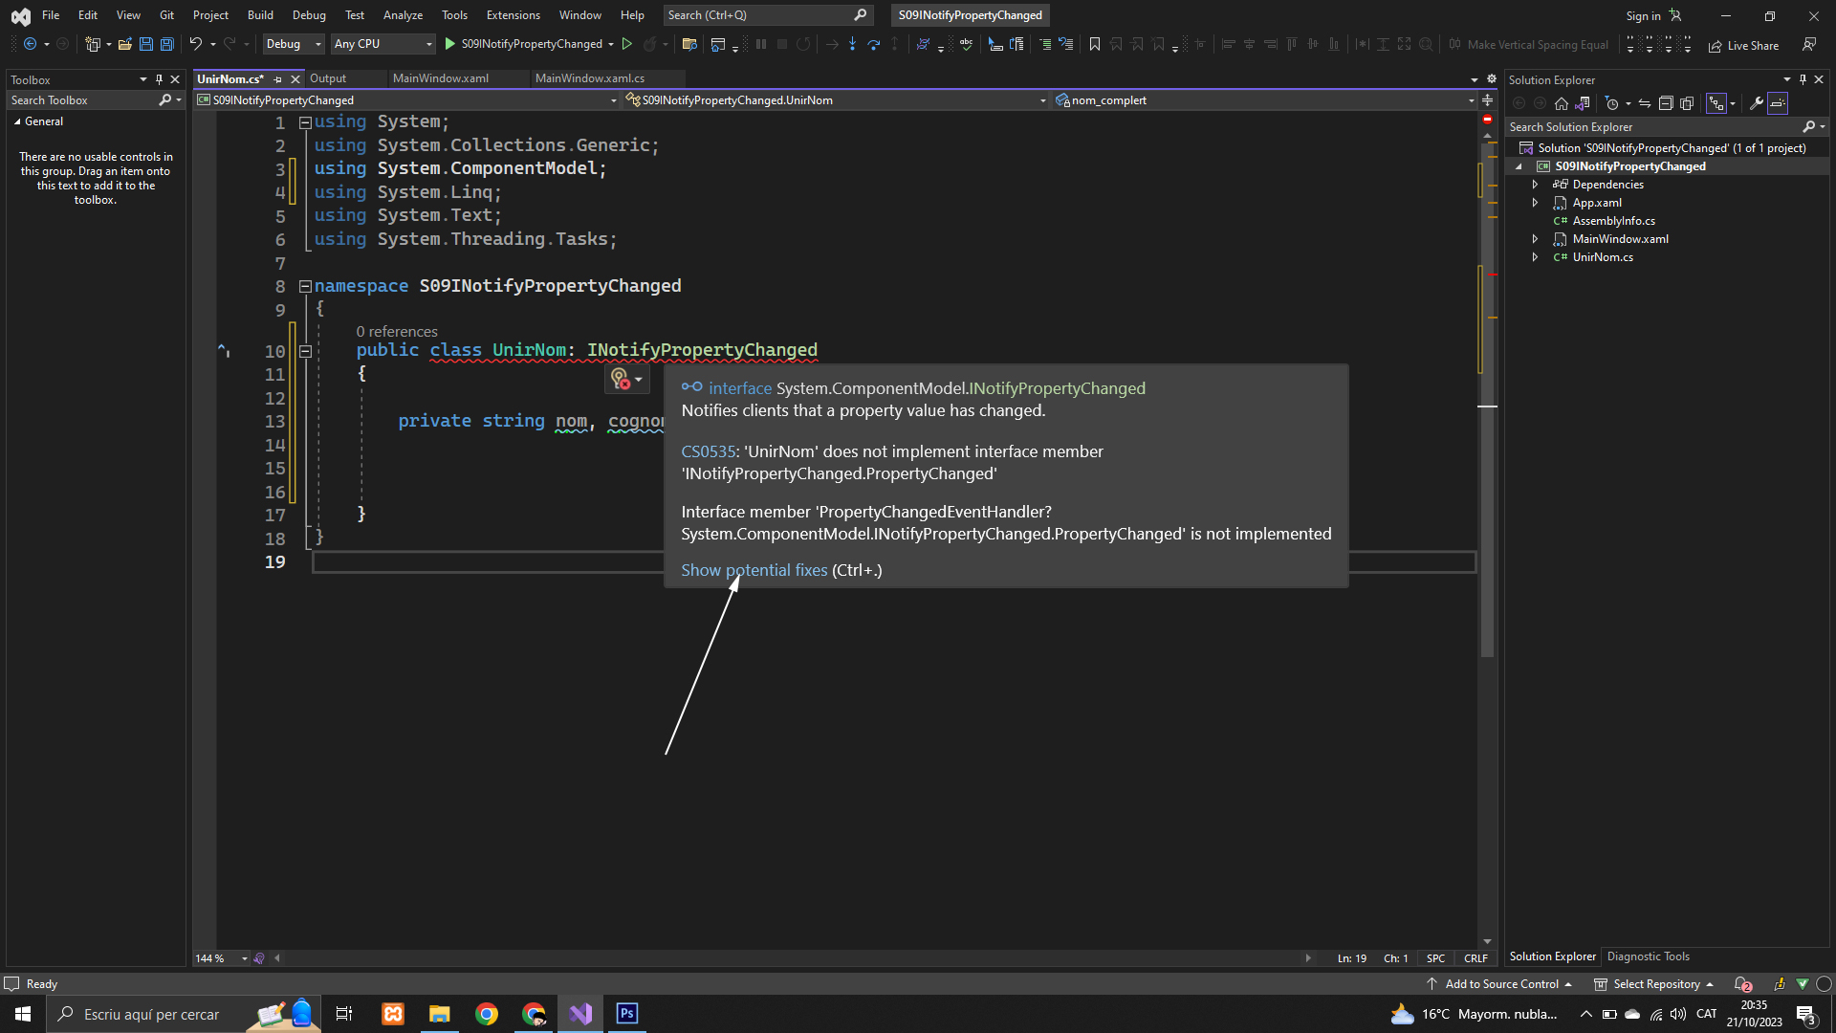Click the Save All toolbar icon
The height and width of the screenshot is (1033, 1836).
[167, 44]
